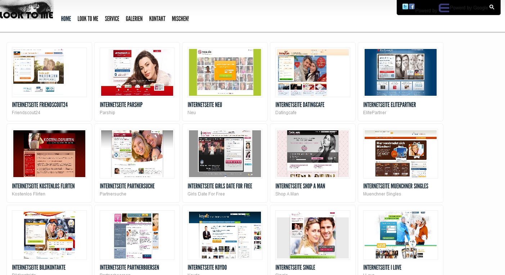
Task: Open the Look To Me menu item
Action: point(88,19)
